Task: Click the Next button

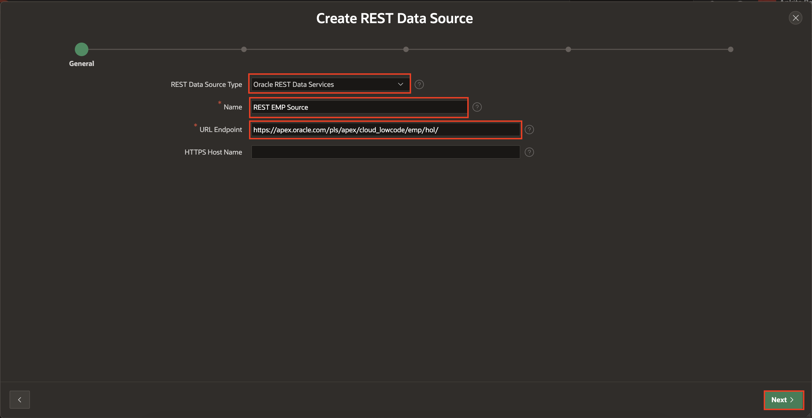Action: coord(783,400)
